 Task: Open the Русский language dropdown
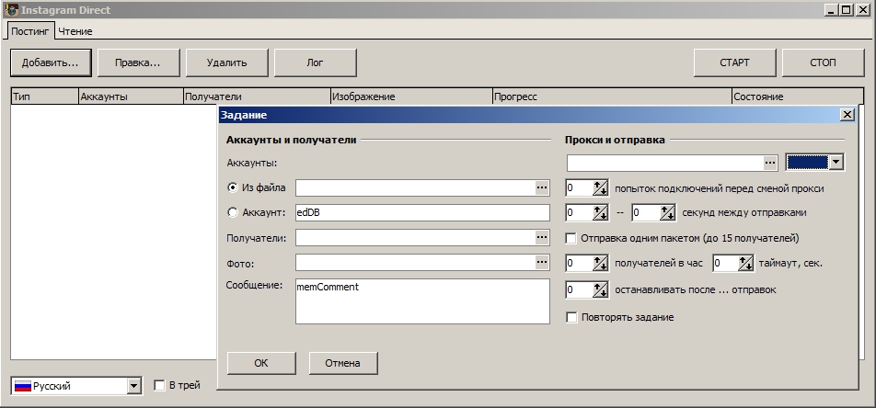[133, 386]
